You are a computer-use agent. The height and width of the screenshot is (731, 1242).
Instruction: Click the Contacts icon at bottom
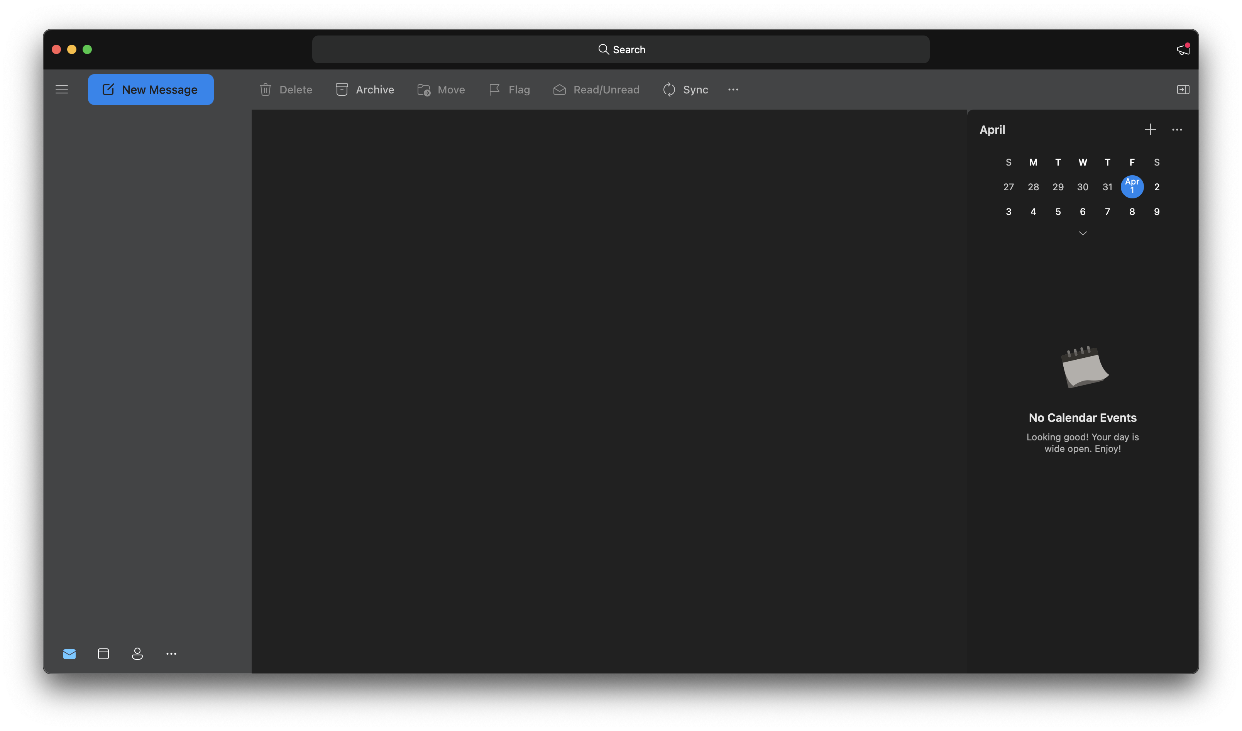pos(137,653)
